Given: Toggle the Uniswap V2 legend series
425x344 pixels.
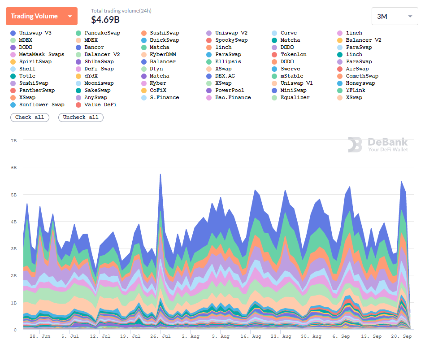Looking at the screenshot, I should pos(227,33).
